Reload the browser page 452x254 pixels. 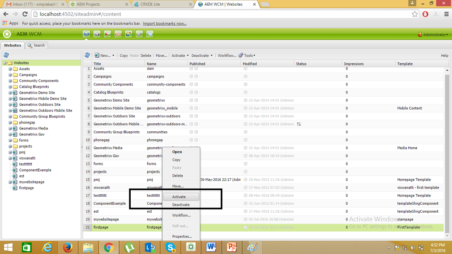click(25, 14)
